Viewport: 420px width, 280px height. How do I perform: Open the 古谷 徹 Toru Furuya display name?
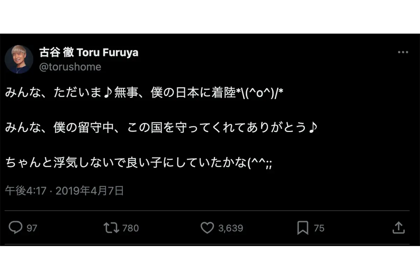(x=89, y=52)
